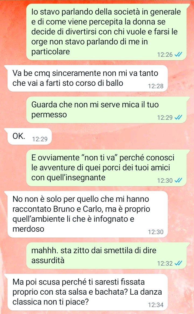Select message about 'società in generale'
194x314 pixels.
[x=106, y=32]
